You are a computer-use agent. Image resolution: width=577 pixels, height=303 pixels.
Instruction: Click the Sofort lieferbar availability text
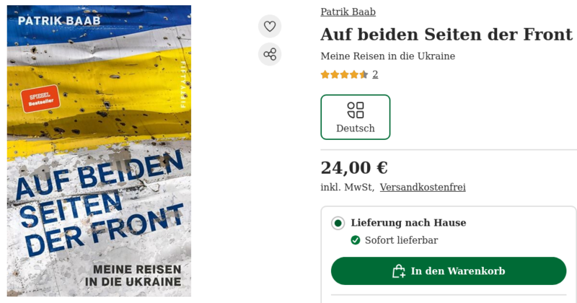point(401,240)
